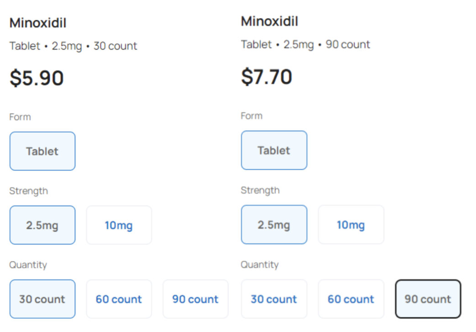Image resolution: width=476 pixels, height=332 pixels.
Task: Pick 60 count quantity in the $5.90 listing
Action: coord(119,300)
